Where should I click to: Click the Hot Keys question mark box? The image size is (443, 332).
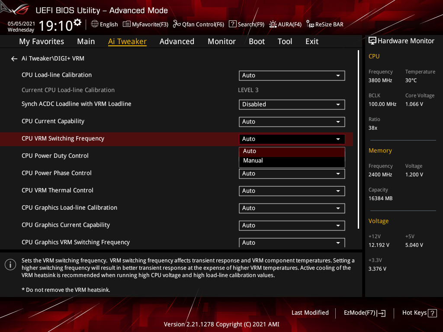[x=432, y=313]
